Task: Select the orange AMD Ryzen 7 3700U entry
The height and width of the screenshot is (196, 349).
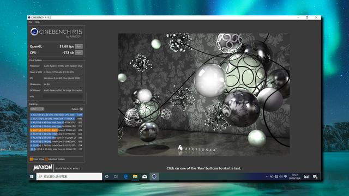Action: (x=56, y=130)
